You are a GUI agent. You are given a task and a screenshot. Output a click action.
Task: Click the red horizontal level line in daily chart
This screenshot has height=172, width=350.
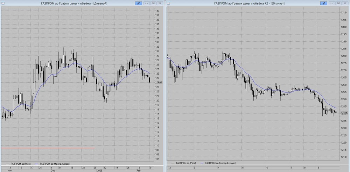(x=48, y=148)
